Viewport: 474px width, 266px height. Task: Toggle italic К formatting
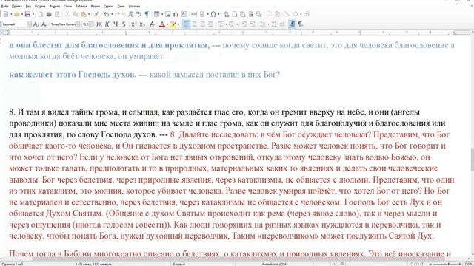point(107,24)
